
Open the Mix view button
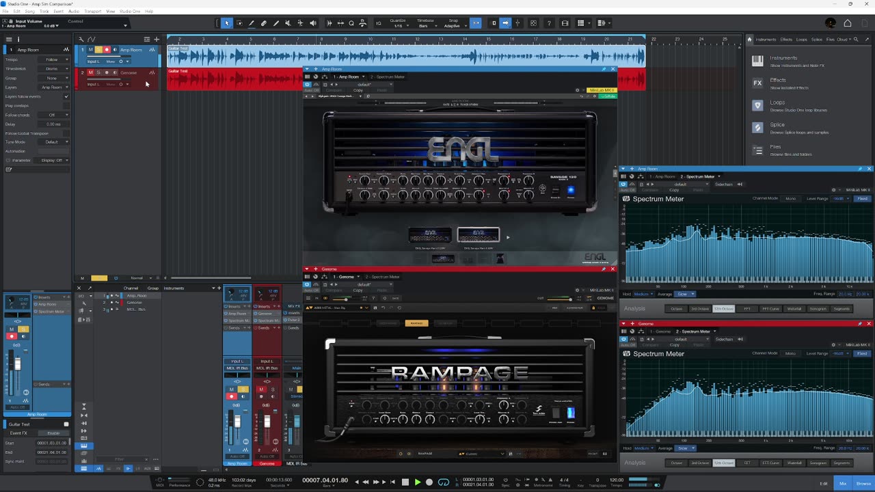pyautogui.click(x=843, y=484)
